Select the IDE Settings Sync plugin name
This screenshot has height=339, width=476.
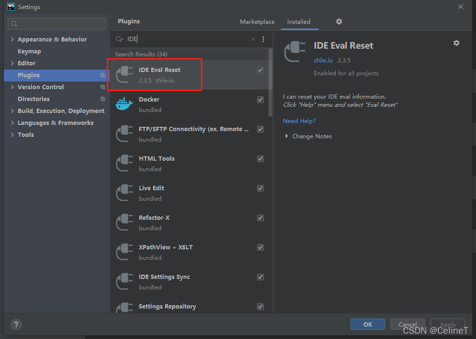tap(164, 277)
